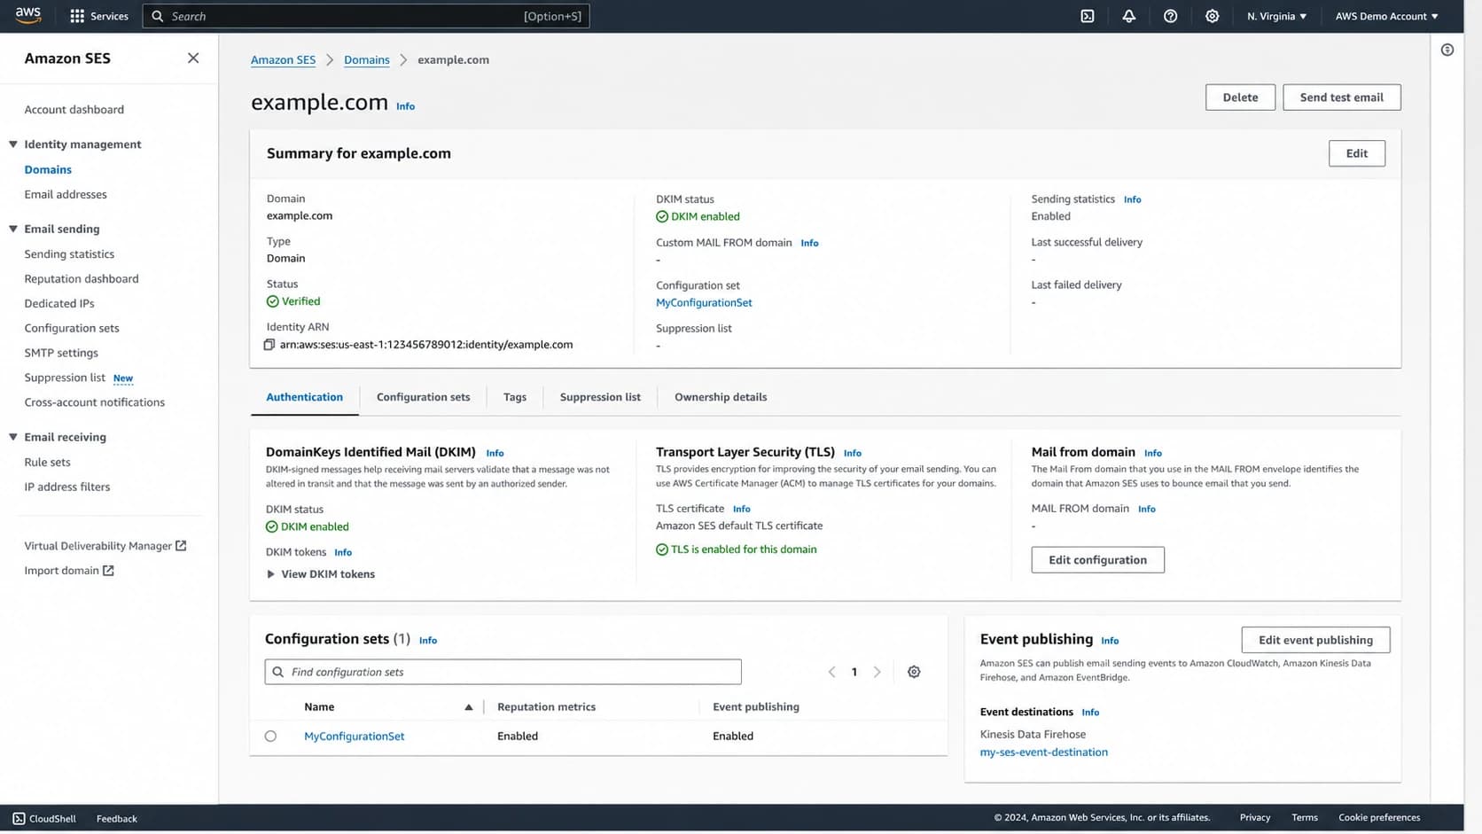
Task: Click Edit event publishing
Action: pyautogui.click(x=1315, y=640)
